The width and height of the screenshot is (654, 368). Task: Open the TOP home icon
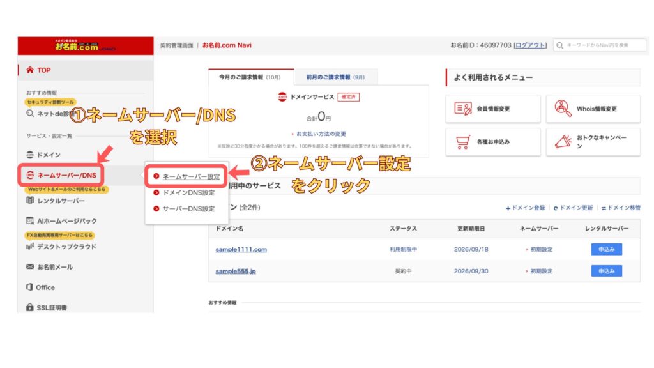click(30, 70)
